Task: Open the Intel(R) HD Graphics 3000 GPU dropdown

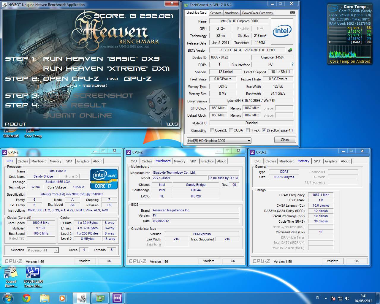Action: pos(219,140)
